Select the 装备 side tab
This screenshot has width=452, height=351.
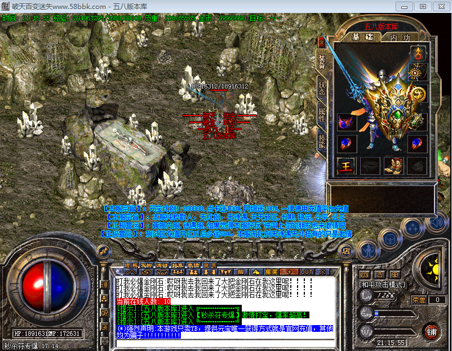(322, 62)
